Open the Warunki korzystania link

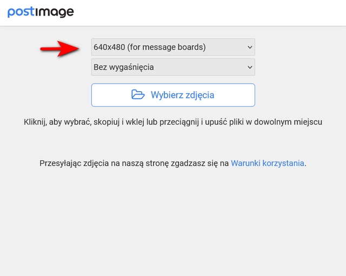(268, 163)
